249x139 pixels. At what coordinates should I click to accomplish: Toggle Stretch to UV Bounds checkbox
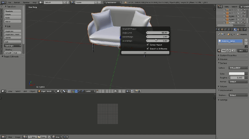pyautogui.click(x=148, y=49)
